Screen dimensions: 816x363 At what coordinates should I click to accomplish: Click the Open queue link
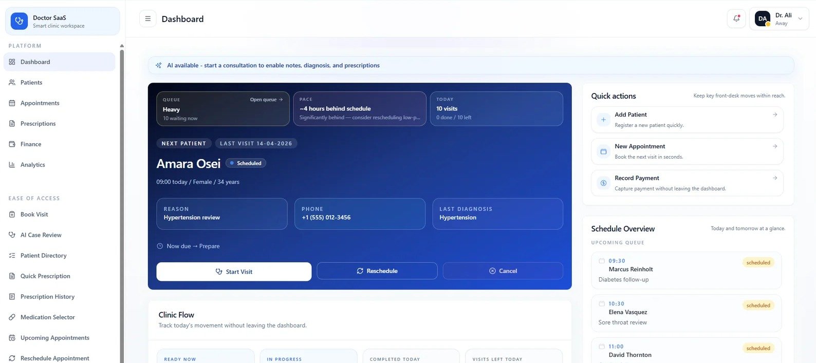click(x=266, y=100)
